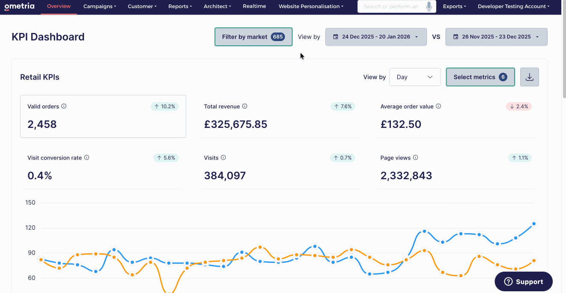
Task: Click the microphone icon in the search bar
Action: tap(429, 6)
